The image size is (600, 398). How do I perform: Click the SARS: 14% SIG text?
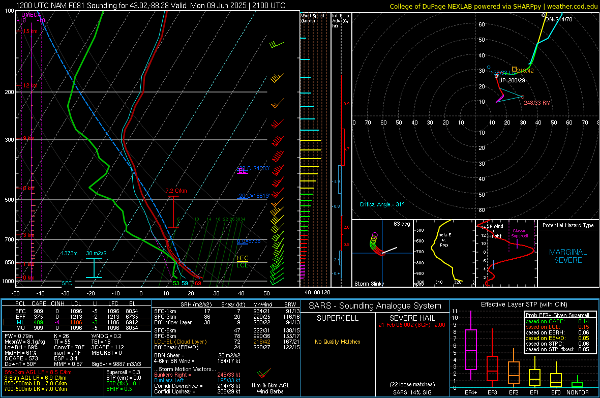(x=412, y=392)
